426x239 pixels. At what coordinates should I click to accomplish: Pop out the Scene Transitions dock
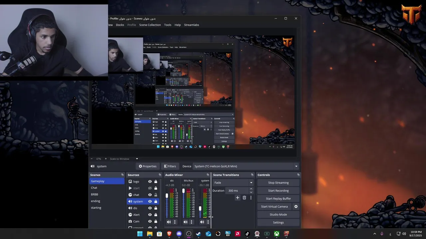252,175
